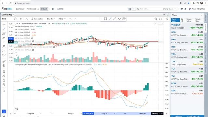
Task: Collapse the legend arrow beside HSX title
Action: [x=49, y=24]
